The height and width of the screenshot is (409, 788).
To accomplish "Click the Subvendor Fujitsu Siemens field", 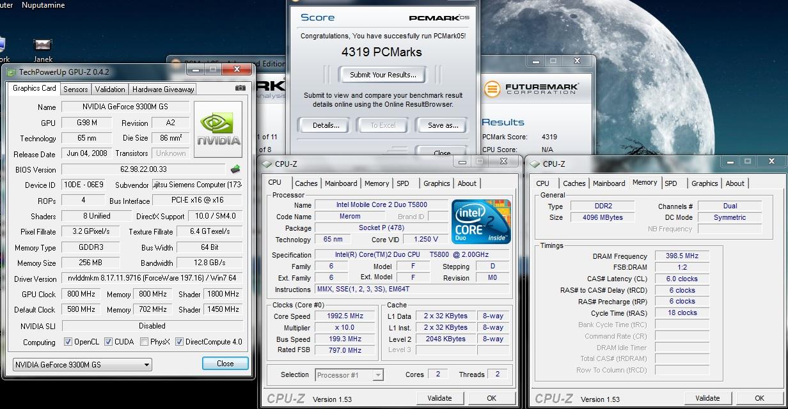I will click(x=198, y=185).
